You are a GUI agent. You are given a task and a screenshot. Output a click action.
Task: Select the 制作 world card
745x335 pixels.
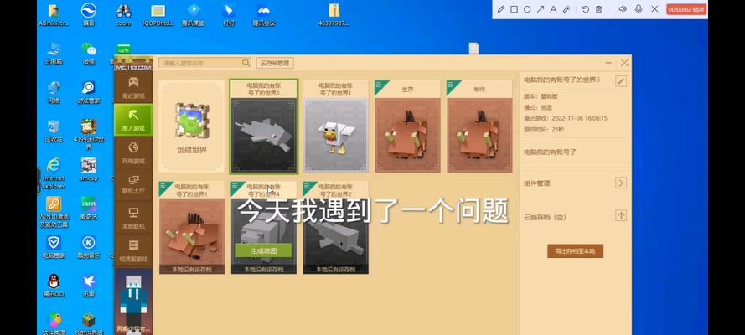(479, 126)
